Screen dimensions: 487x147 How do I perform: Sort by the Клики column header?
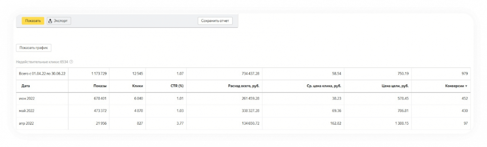click(137, 86)
